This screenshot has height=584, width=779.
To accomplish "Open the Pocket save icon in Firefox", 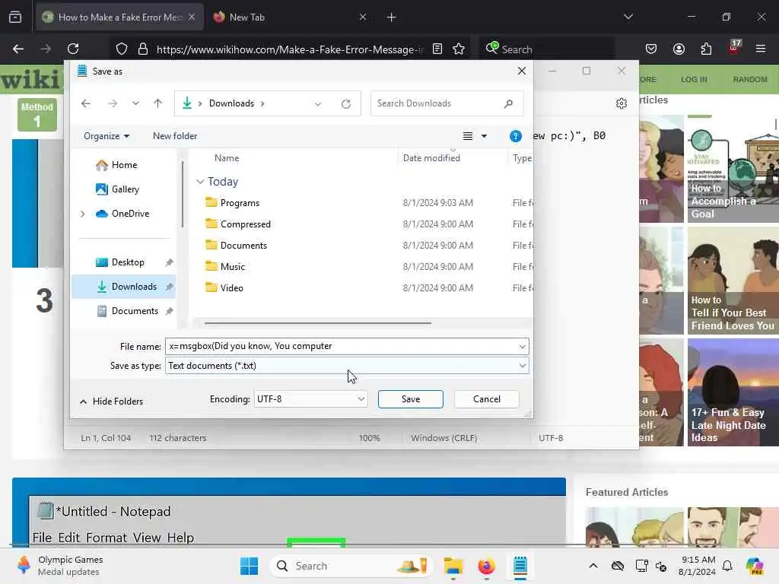I will [x=651, y=49].
